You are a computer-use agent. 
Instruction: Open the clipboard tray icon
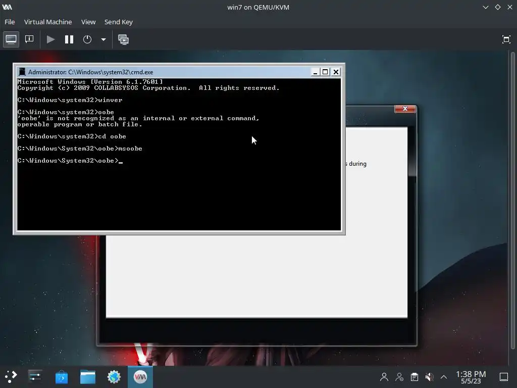(x=415, y=377)
